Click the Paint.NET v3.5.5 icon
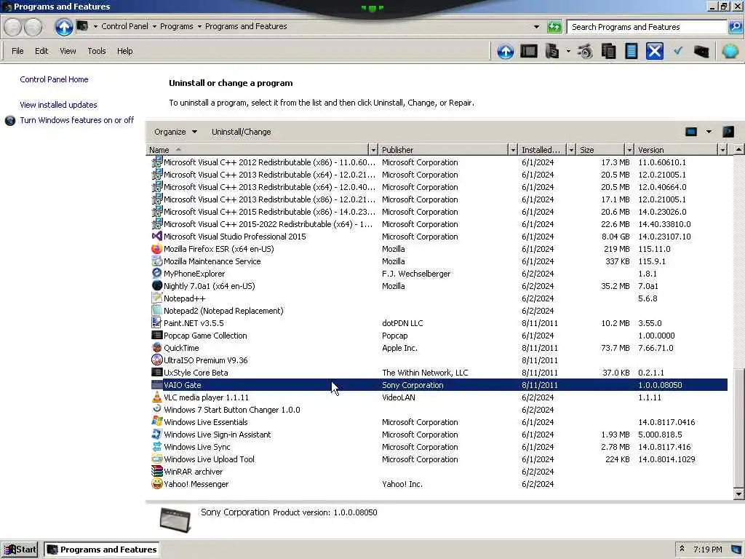This screenshot has width=745, height=559. pos(157,322)
